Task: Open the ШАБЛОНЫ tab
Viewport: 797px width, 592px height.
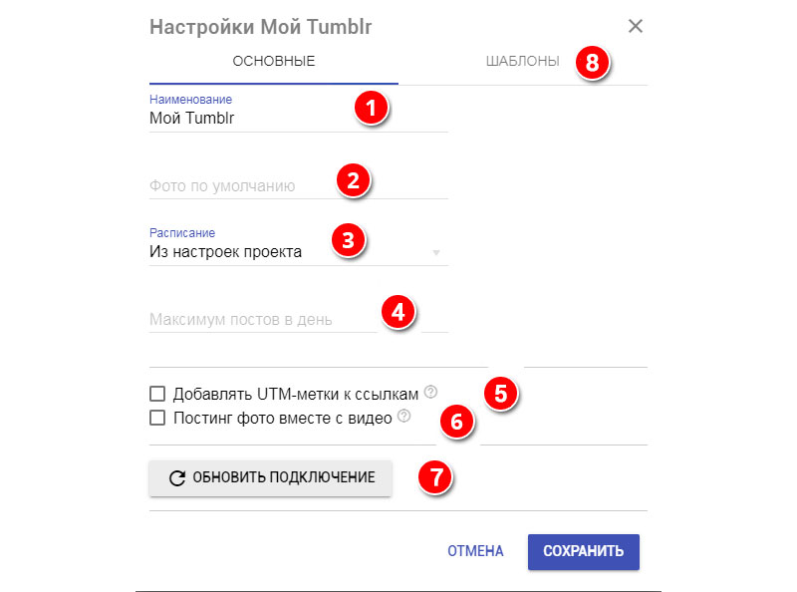Action: pyautogui.click(x=522, y=62)
